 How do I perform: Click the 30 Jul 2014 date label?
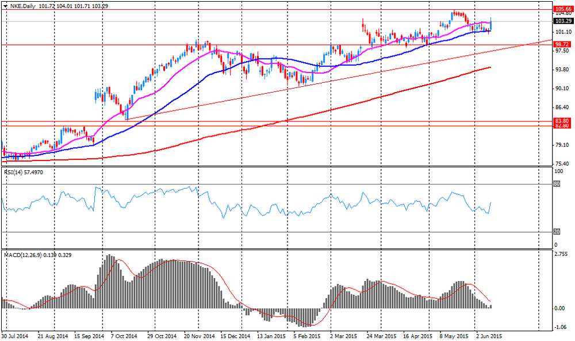pyautogui.click(x=15, y=336)
